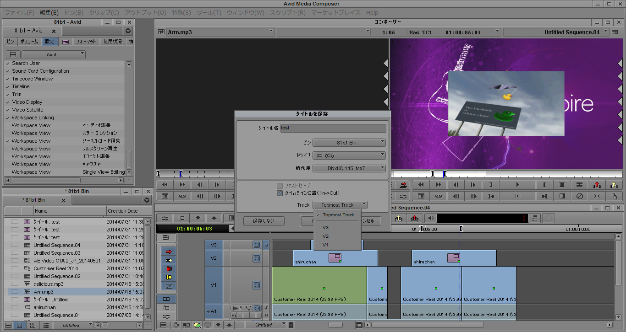The width and height of the screenshot is (626, 332).
Task: Open the 解像度 dropdown DNxHD 145 MXF
Action: point(349,168)
